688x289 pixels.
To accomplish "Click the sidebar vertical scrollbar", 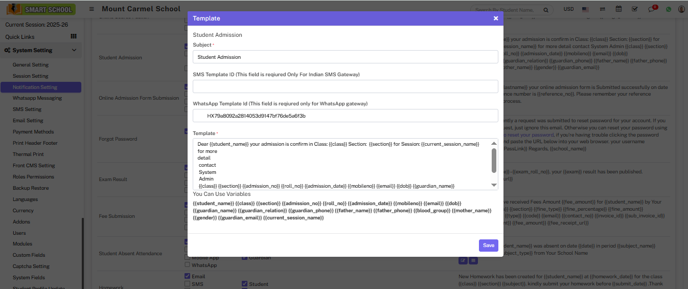I will (x=82, y=253).
